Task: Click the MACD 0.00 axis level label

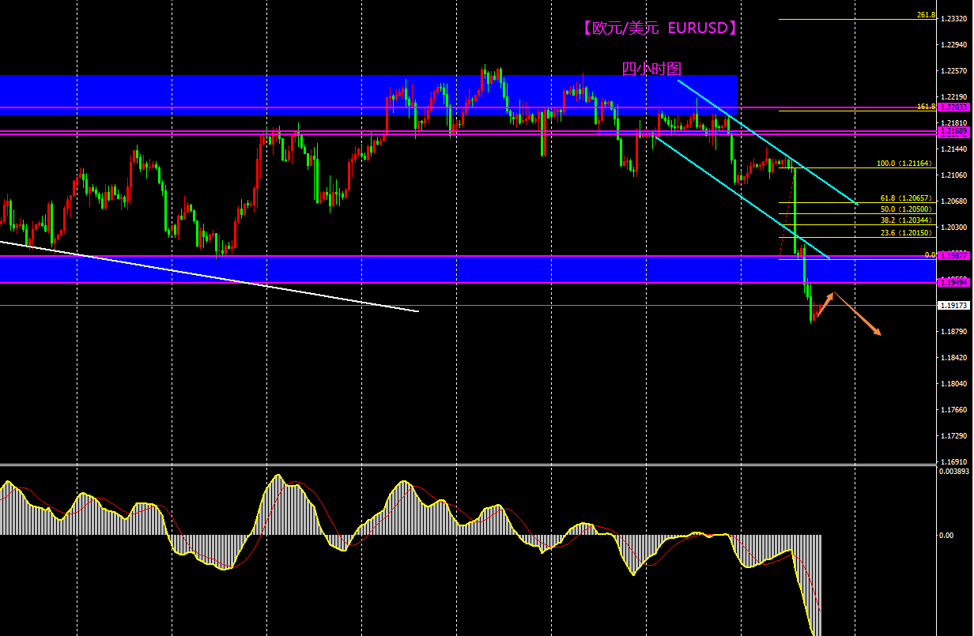Action: 946,536
